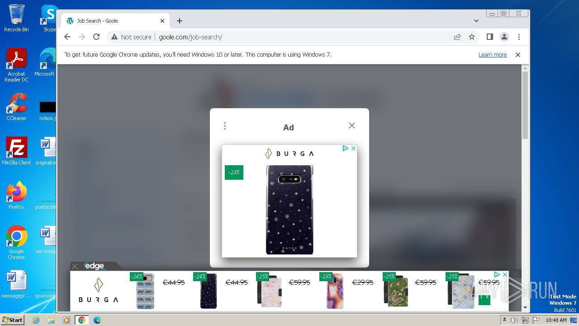579x326 pixels.
Task: Open Acrobat Reader DC desktop icon
Action: 16,66
